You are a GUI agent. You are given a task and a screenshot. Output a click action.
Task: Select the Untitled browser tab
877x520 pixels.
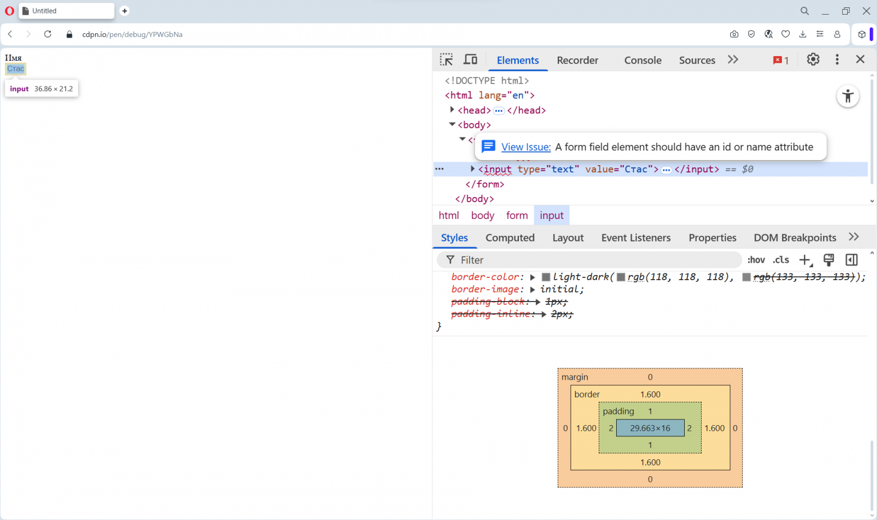pyautogui.click(x=66, y=11)
